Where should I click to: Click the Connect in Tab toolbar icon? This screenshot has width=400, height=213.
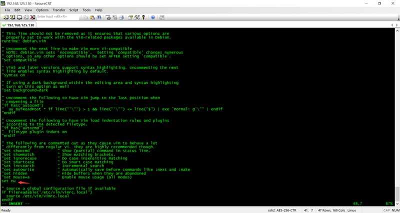[x=19, y=17]
